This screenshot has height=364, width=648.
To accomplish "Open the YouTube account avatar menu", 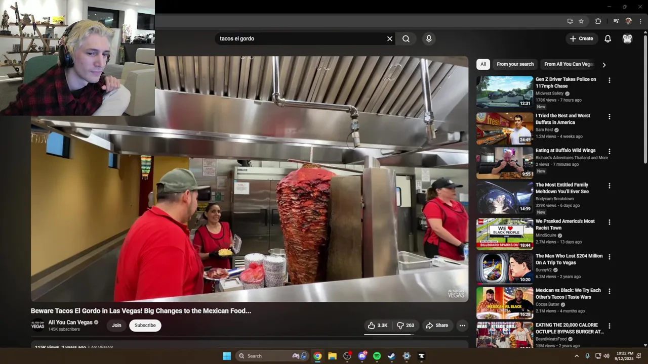I will click(627, 39).
